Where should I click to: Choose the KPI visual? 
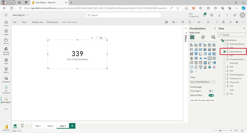tap(191, 63)
